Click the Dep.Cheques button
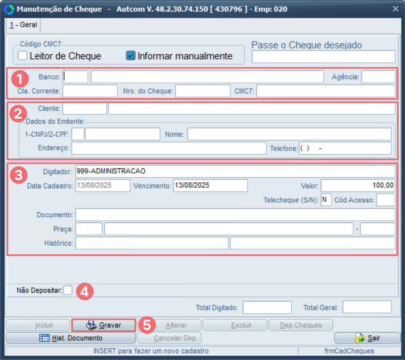This screenshot has width=405, height=360. pyautogui.click(x=301, y=325)
